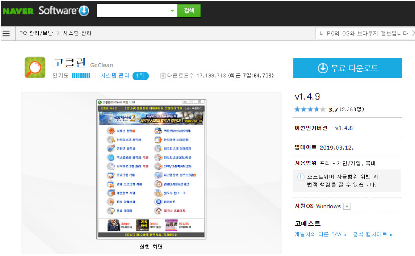Click the 시스템 정보 블루스크린 monitor icon
The width and height of the screenshot is (415, 256).
(158, 175)
